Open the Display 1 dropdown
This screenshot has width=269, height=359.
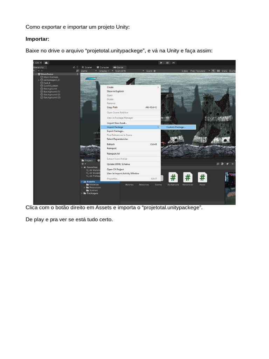point(106,71)
